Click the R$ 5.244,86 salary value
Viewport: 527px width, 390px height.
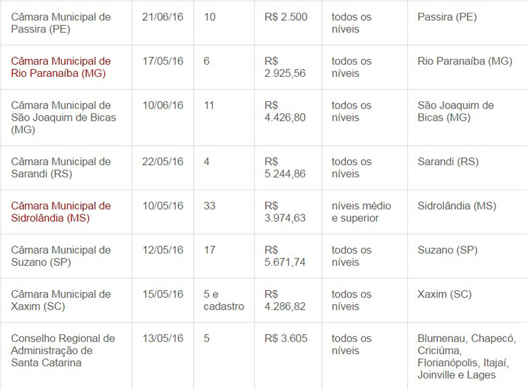tap(285, 168)
